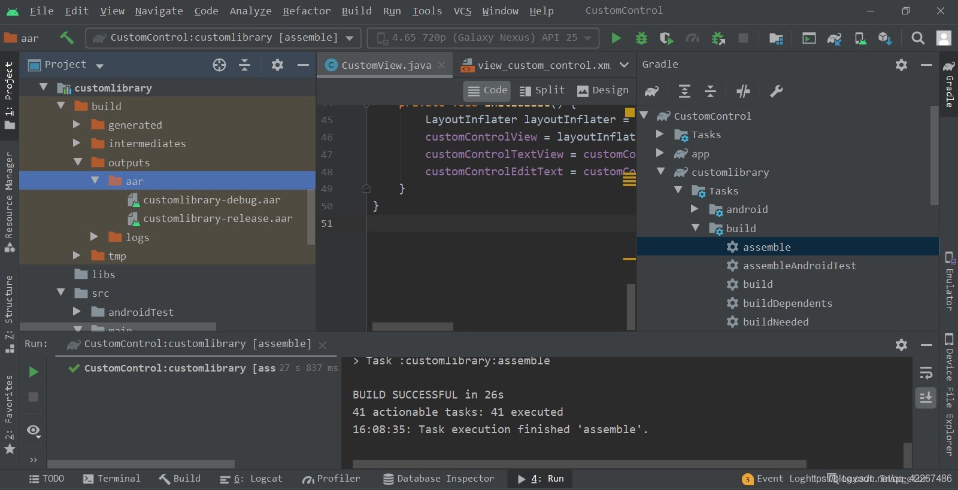Select customlibrary-release.aar file
The height and width of the screenshot is (490, 958).
217,218
